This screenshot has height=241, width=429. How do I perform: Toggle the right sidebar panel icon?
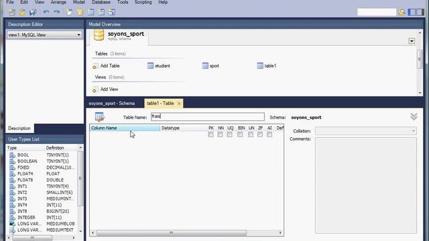(x=420, y=12)
